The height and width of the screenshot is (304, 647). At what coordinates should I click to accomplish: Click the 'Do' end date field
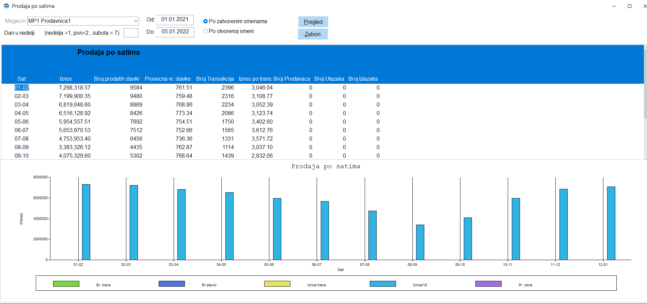[x=175, y=32]
